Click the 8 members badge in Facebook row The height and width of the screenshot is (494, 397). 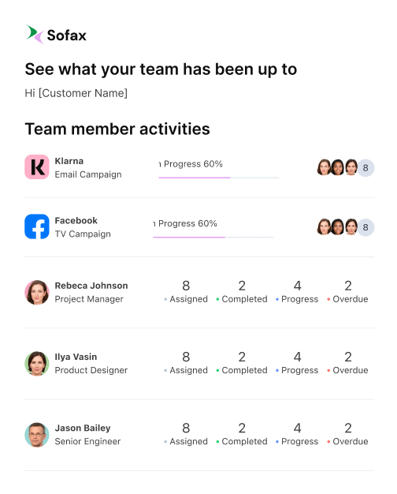coord(365,227)
